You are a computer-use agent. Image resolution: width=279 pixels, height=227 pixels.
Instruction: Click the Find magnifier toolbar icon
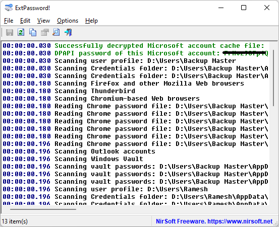(x=56, y=33)
